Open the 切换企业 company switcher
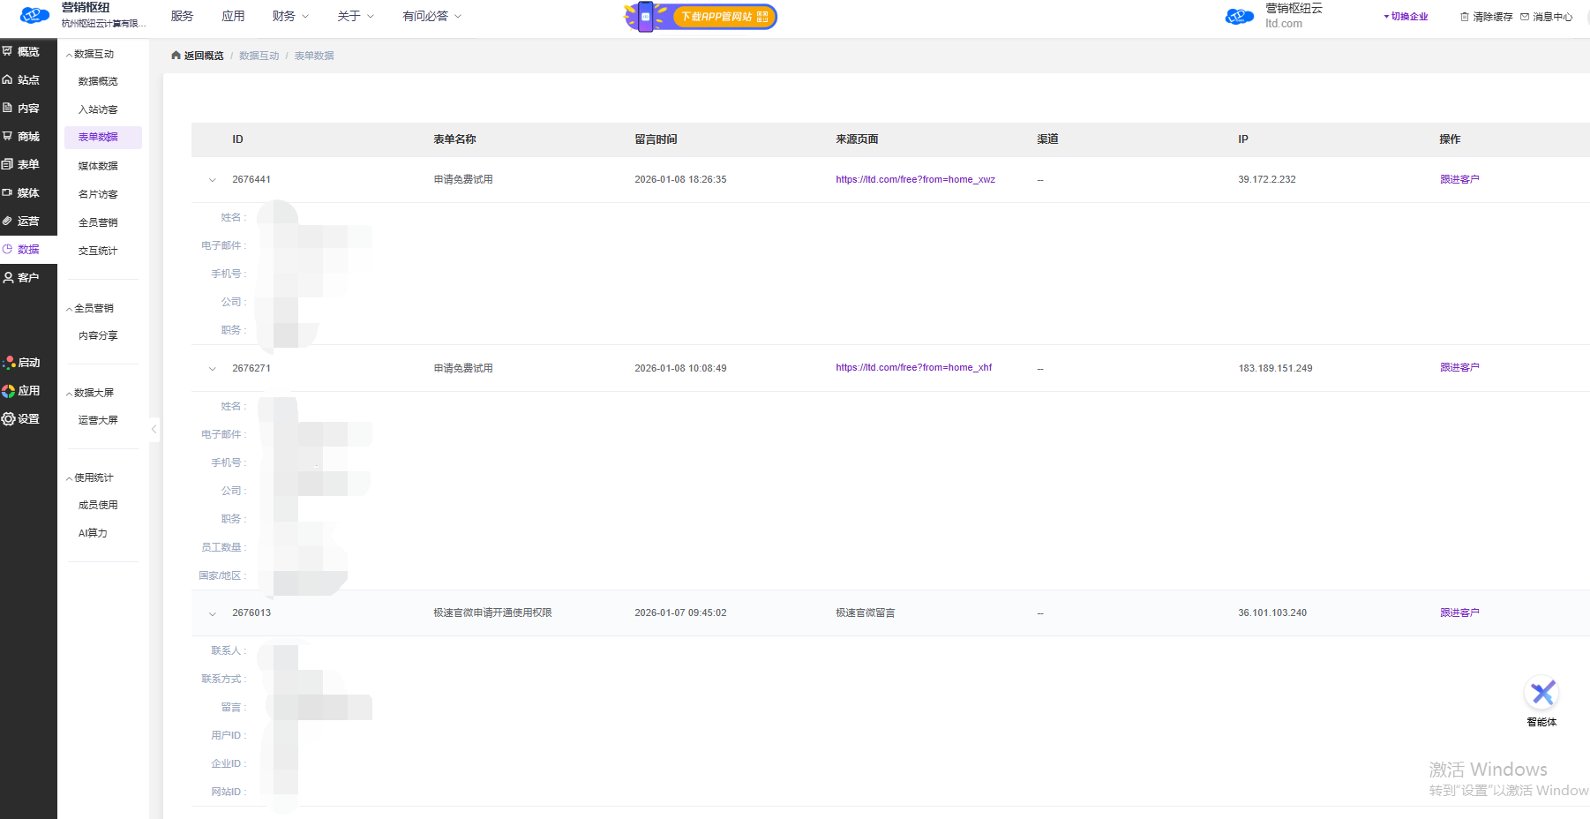This screenshot has height=819, width=1590. (x=1406, y=17)
